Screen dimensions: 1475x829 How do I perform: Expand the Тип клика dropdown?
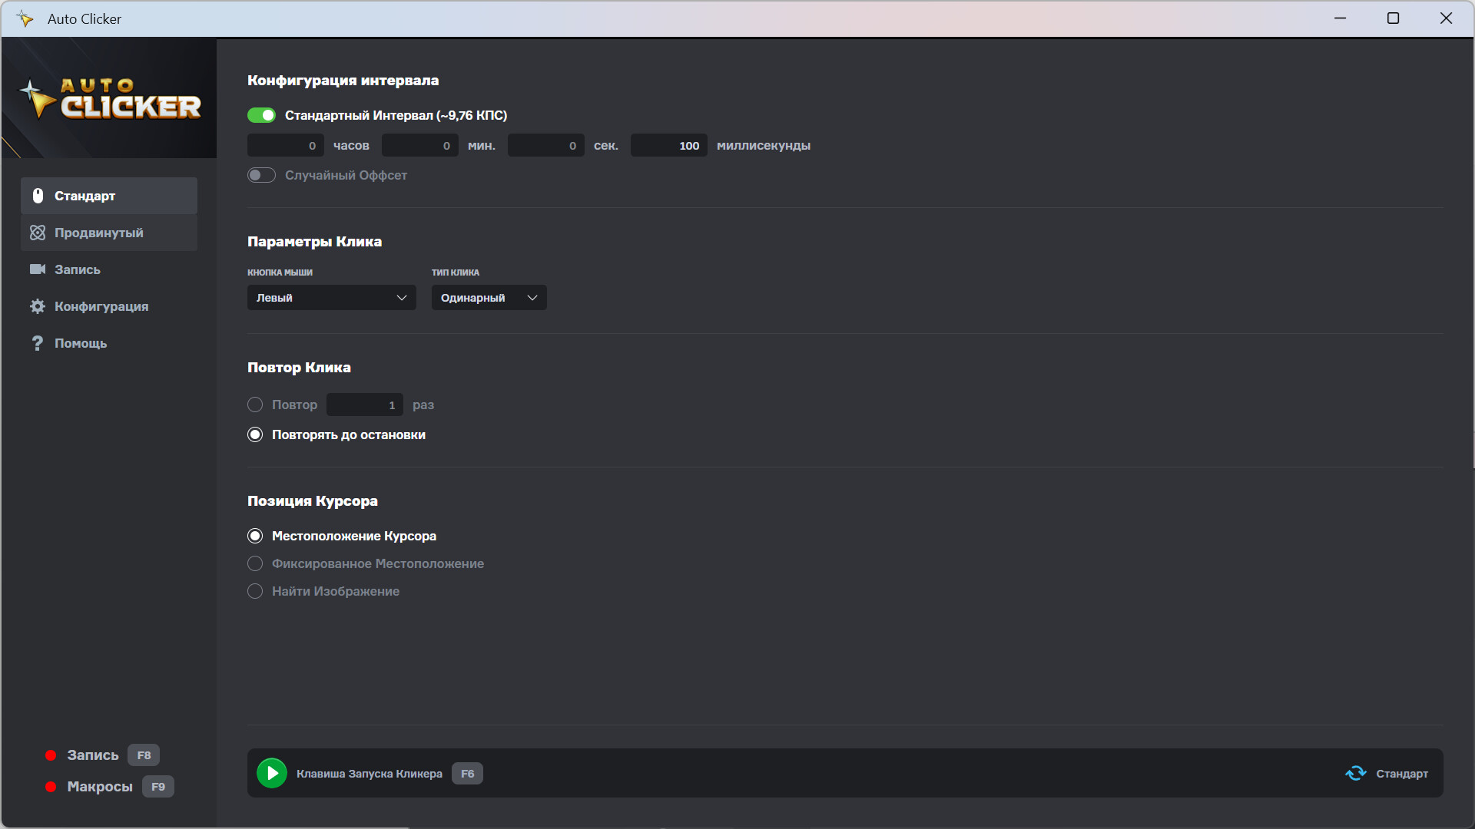[489, 297]
